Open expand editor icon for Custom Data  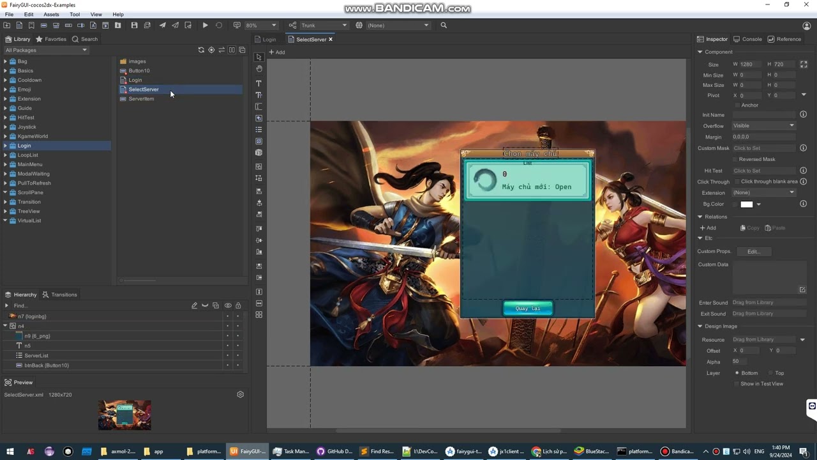802,289
